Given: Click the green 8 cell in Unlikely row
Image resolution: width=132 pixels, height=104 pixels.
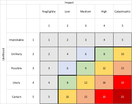Looking at the screenshot, I should point(104,54).
